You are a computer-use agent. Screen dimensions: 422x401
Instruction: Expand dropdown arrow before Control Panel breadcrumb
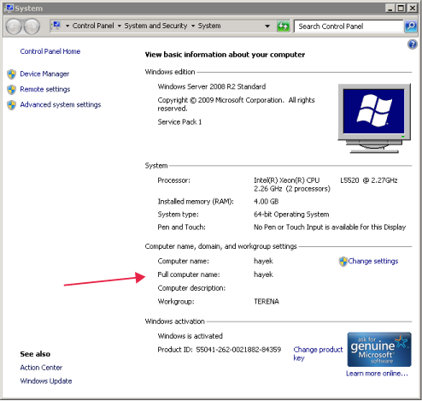pos(67,26)
